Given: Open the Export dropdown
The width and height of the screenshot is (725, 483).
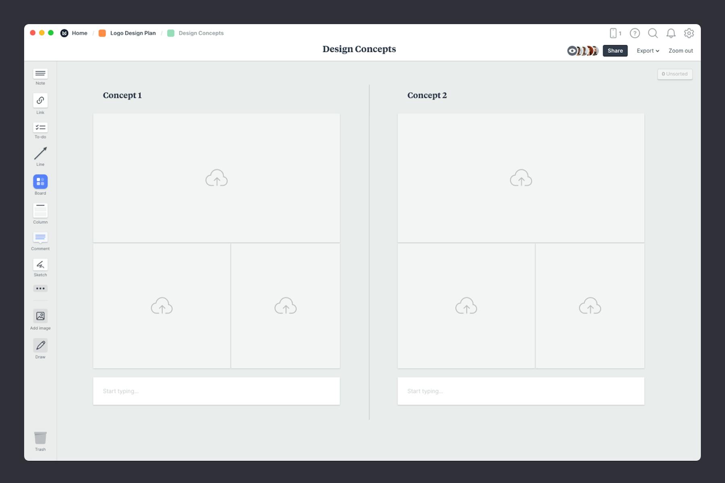Looking at the screenshot, I should pos(648,51).
